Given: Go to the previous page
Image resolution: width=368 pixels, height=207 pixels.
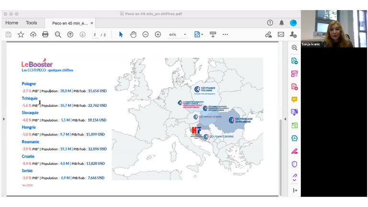Looking at the screenshot, I should (x=70, y=34).
